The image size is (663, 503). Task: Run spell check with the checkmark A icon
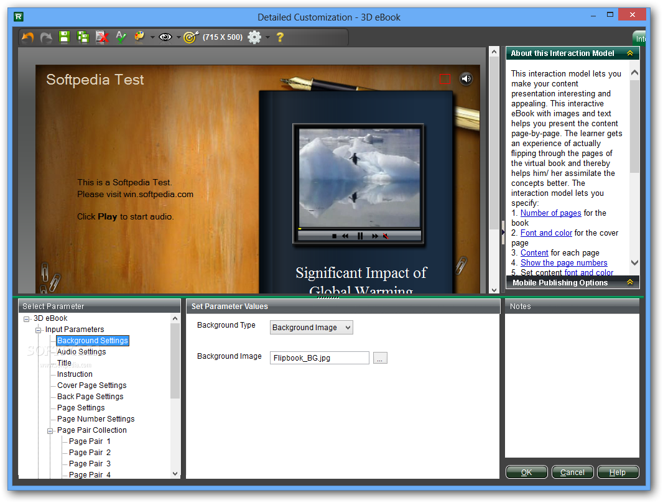click(x=121, y=37)
